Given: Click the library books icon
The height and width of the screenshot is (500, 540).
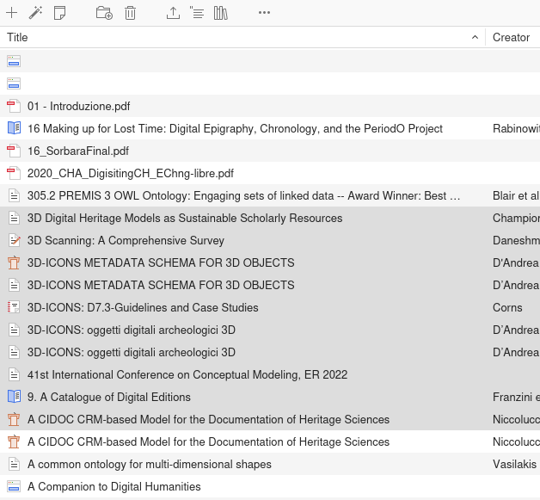Looking at the screenshot, I should pos(221,13).
